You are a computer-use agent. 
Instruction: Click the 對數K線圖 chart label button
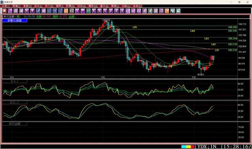(x=14, y=20)
